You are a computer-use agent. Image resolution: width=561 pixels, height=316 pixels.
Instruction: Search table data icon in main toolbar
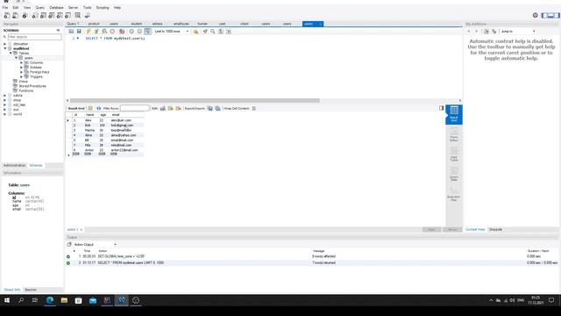77,16
